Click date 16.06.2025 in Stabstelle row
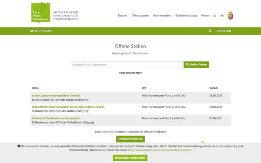 [x=216, y=107]
